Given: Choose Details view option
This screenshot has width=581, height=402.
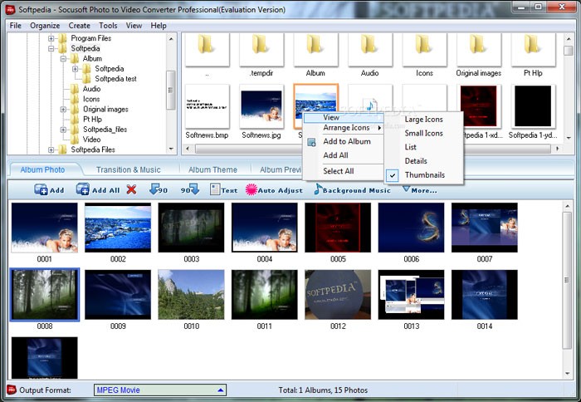Looking at the screenshot, I should (416, 161).
